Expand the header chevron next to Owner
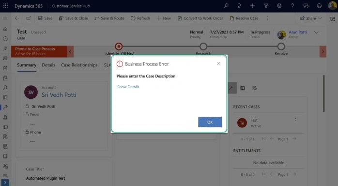The width and height of the screenshot is (338, 186). click(316, 32)
